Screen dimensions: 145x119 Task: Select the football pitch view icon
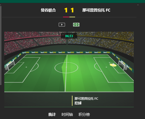(x=76, y=25)
